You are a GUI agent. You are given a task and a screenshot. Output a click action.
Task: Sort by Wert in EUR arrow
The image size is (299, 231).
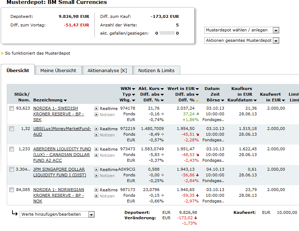pos(197,89)
